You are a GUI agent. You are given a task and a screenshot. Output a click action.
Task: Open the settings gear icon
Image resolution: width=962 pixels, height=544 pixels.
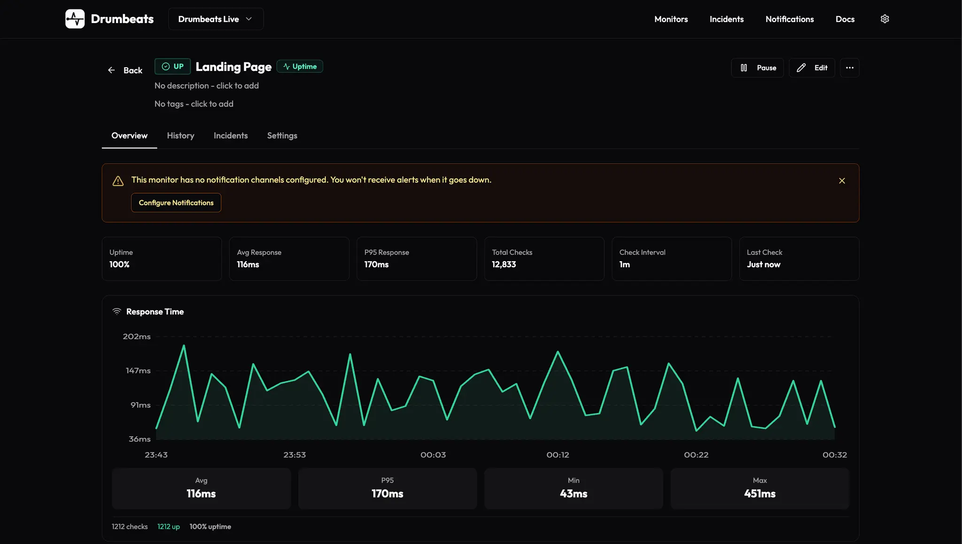pos(884,19)
